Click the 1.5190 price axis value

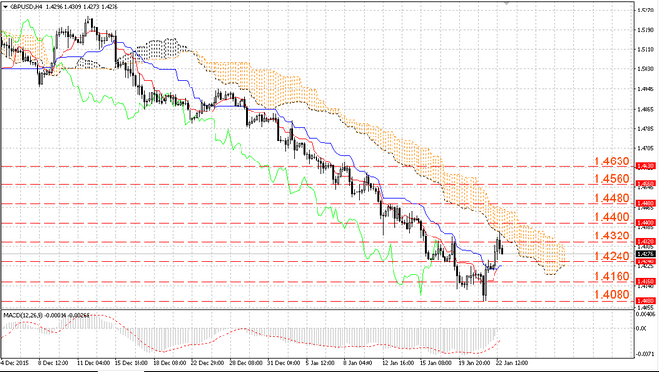coord(646,30)
